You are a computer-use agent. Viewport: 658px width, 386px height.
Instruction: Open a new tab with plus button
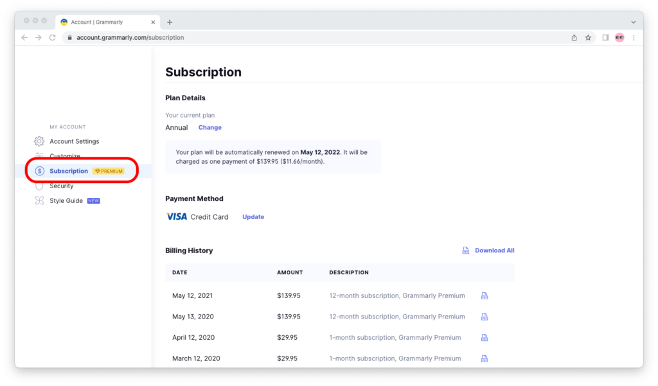(170, 22)
